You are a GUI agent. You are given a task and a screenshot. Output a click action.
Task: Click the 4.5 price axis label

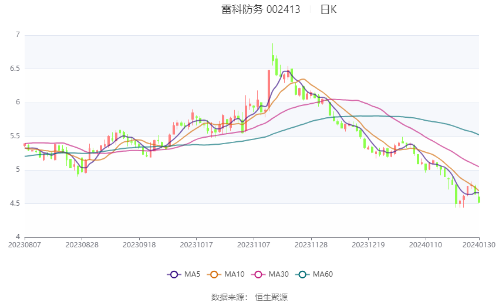coord(15,203)
